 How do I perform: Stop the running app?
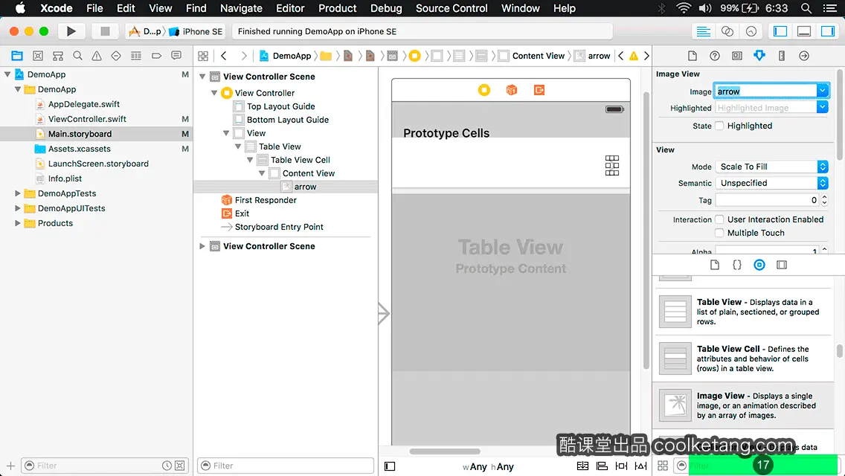105,31
